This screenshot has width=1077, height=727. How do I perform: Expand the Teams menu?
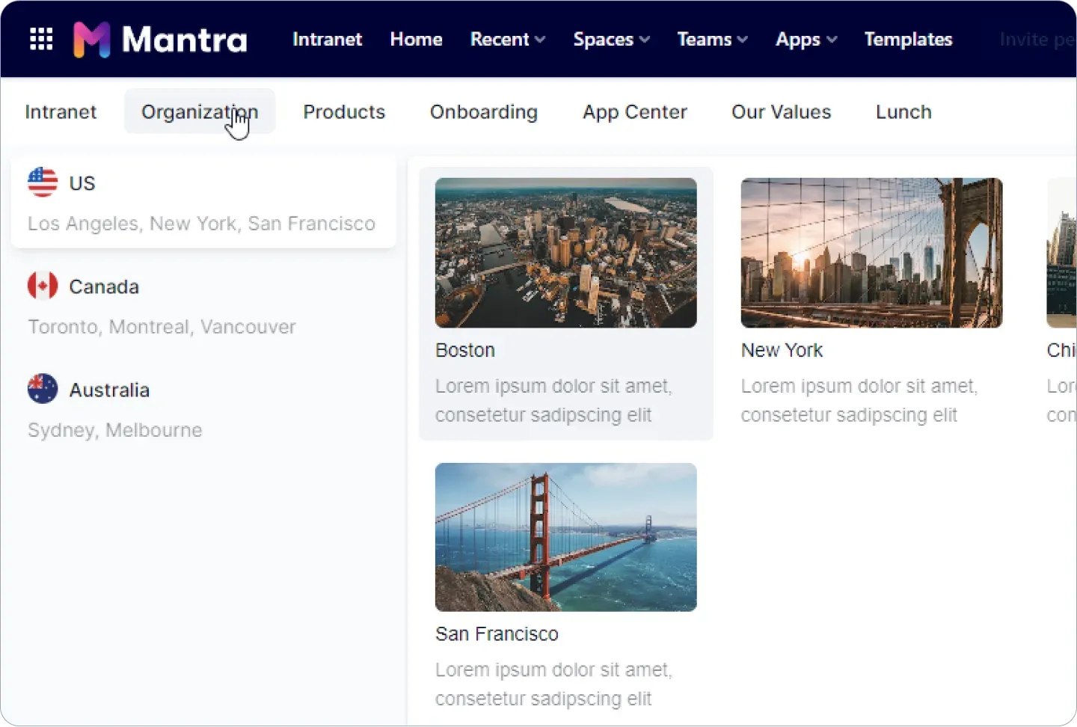[x=711, y=39]
